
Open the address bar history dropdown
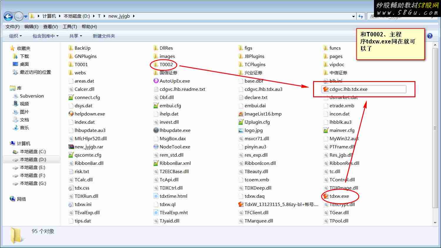point(353,16)
